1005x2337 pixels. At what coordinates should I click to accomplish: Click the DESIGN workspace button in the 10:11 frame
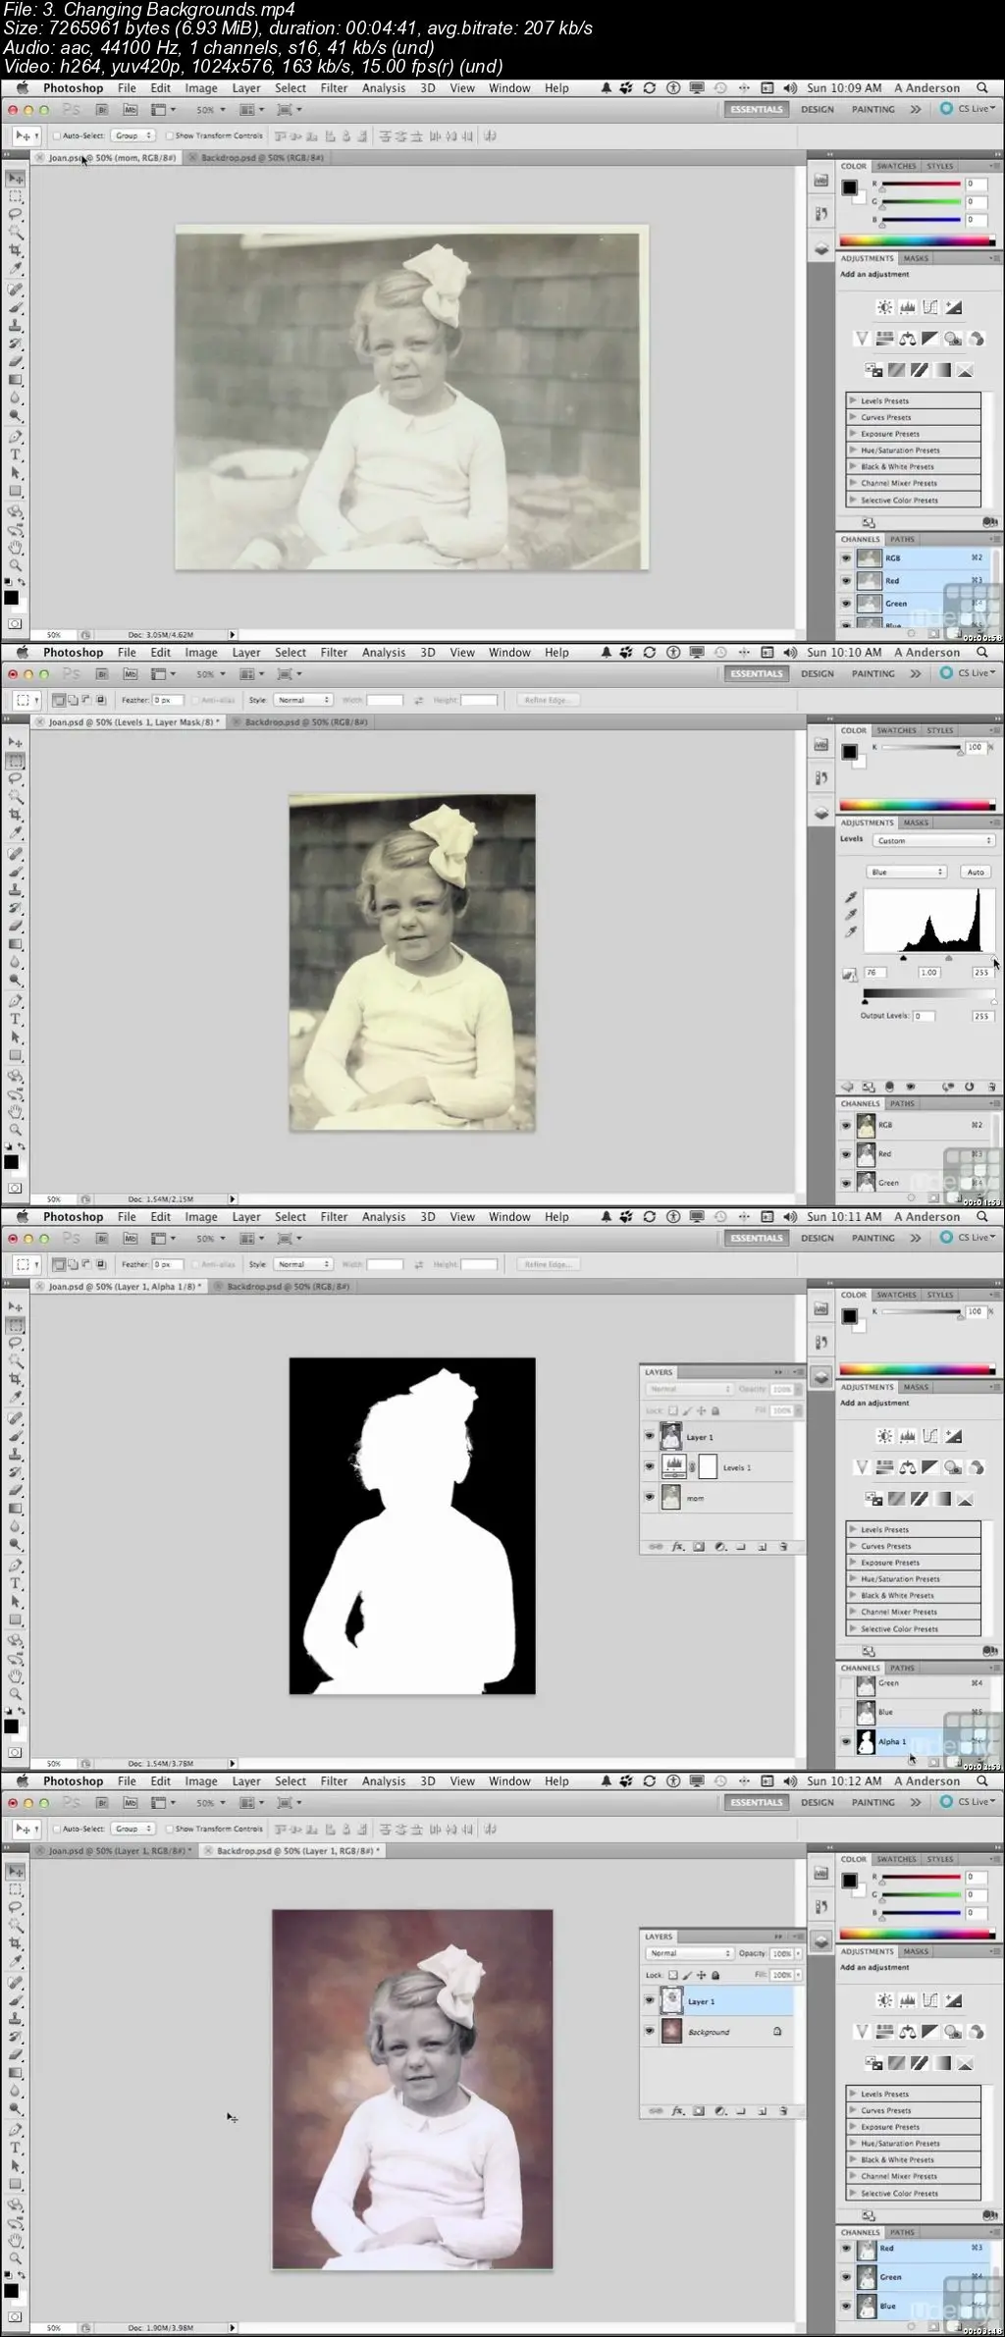[x=817, y=1238]
